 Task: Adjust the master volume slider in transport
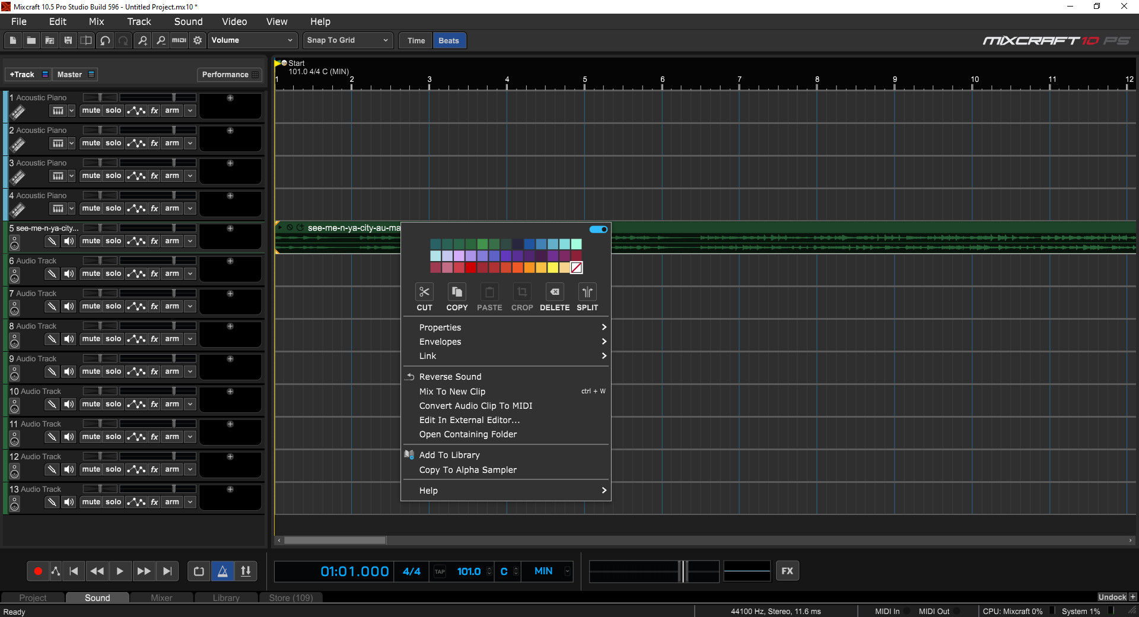(x=682, y=571)
